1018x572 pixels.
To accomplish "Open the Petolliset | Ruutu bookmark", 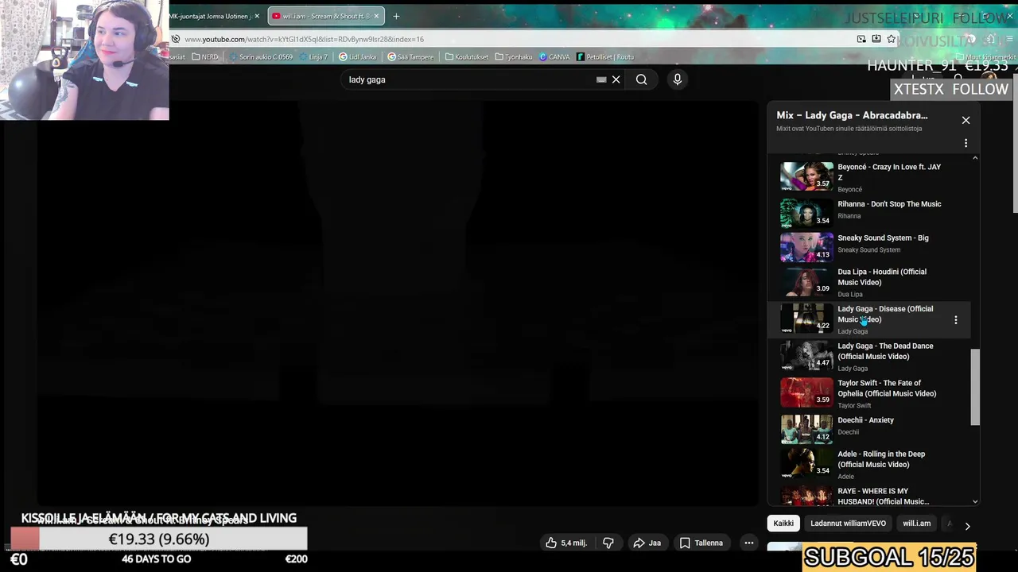I will point(605,57).
